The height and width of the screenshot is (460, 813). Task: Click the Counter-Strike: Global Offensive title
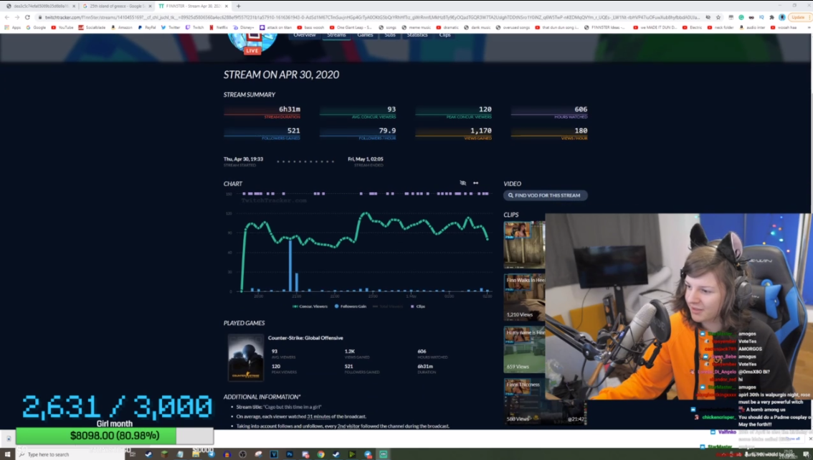pos(305,337)
